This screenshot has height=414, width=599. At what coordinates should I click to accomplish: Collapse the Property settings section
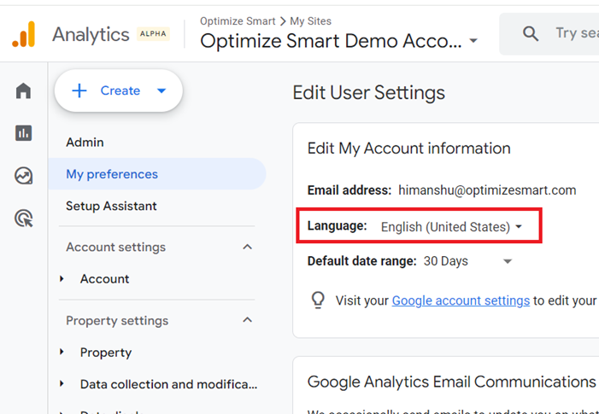pos(248,320)
